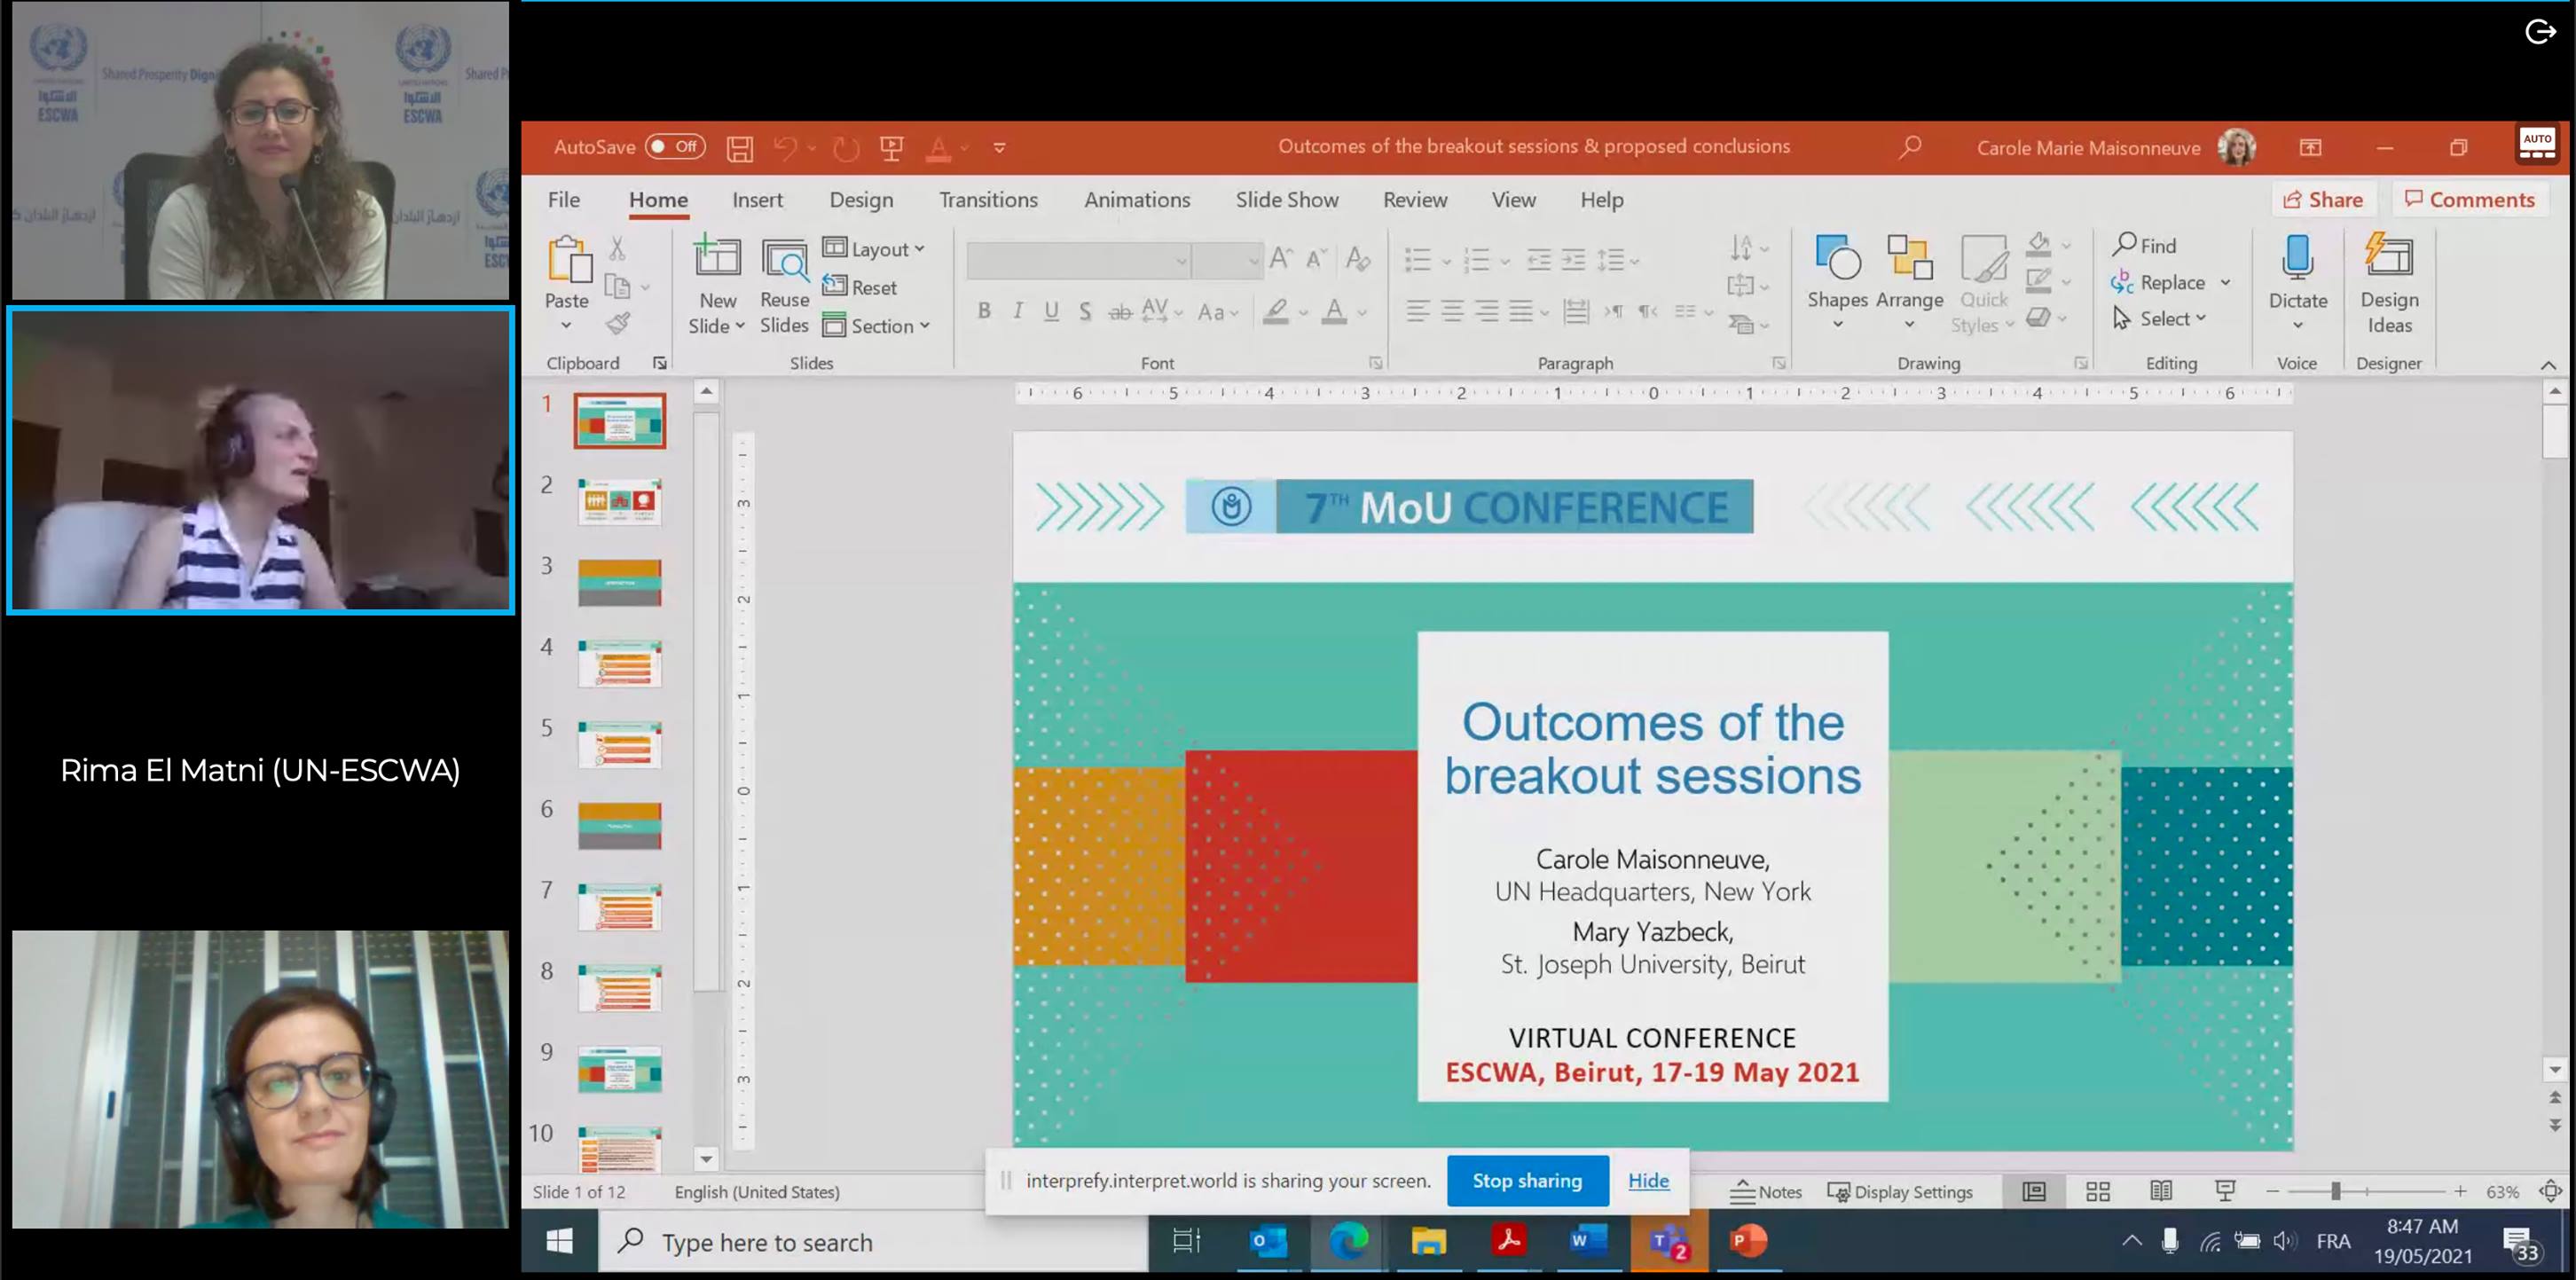The height and width of the screenshot is (1280, 2576).
Task: Open the Ribbon Display Options icon
Action: pos(2310,148)
